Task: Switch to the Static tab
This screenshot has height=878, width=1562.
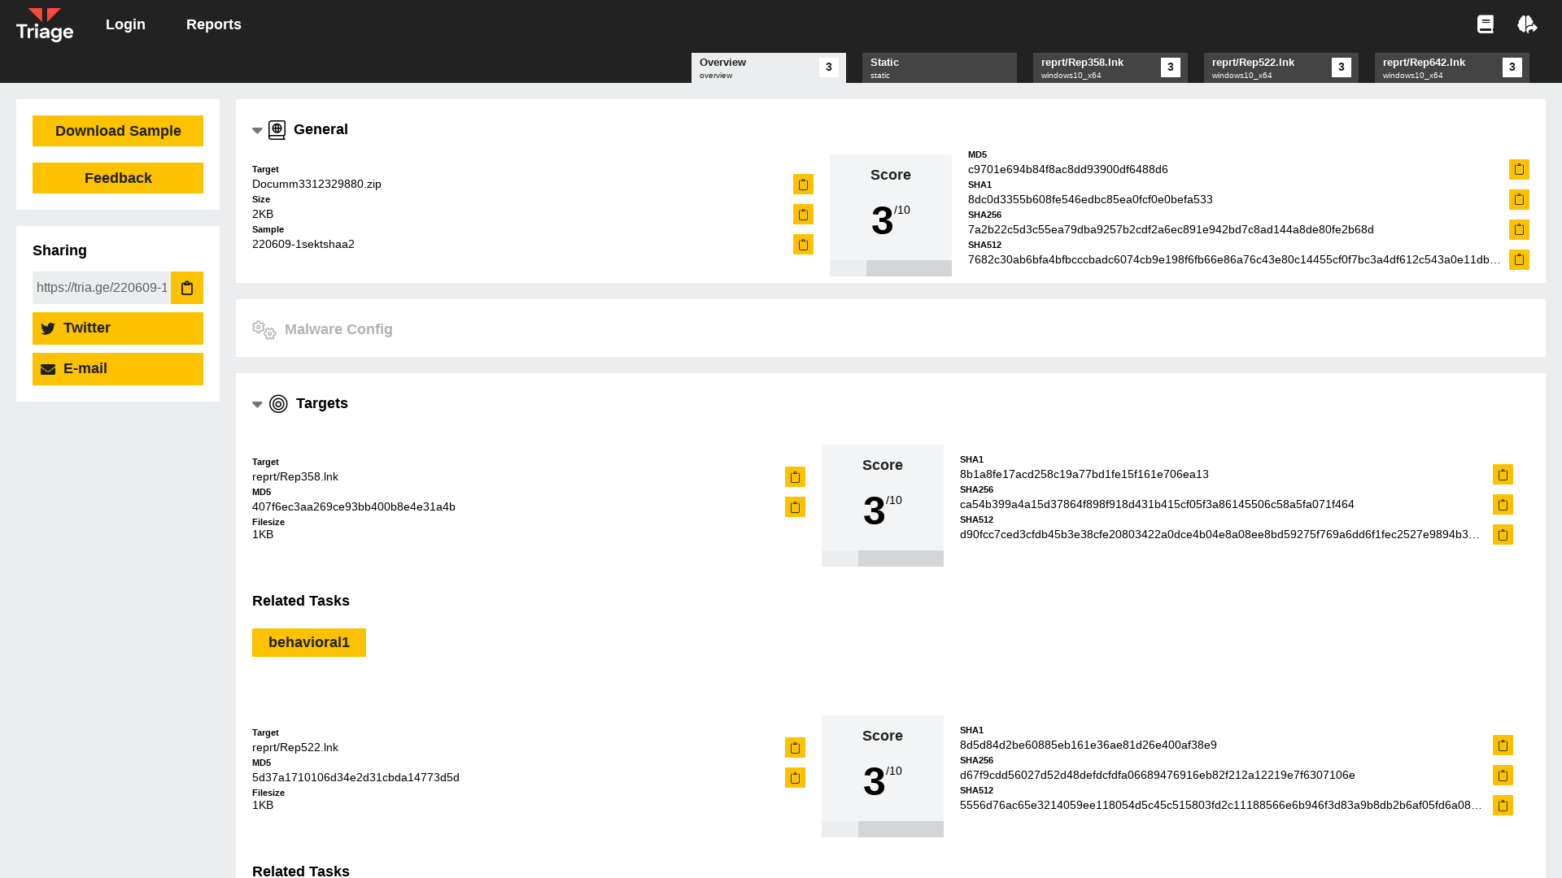Action: [x=939, y=67]
